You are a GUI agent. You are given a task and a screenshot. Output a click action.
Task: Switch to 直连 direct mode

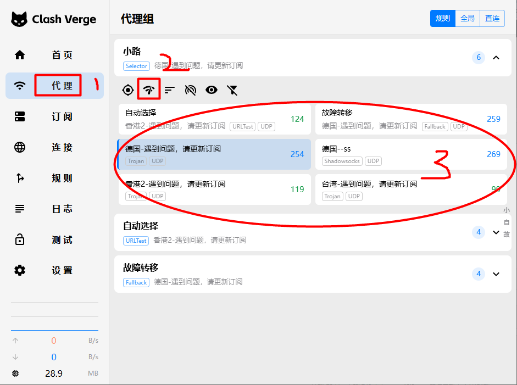492,18
